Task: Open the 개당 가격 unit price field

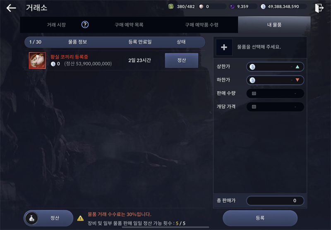Action: coord(275,107)
